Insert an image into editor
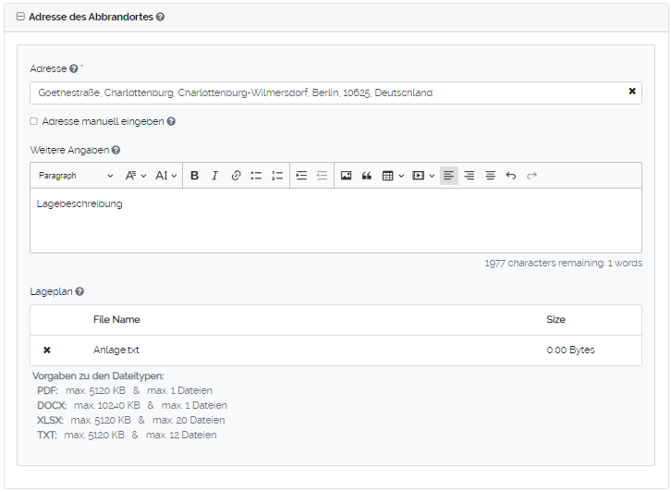671x492 pixels. pyautogui.click(x=346, y=176)
